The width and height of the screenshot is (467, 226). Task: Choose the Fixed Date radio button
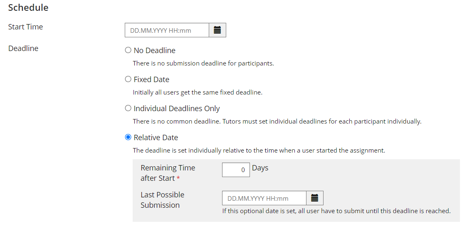point(128,79)
